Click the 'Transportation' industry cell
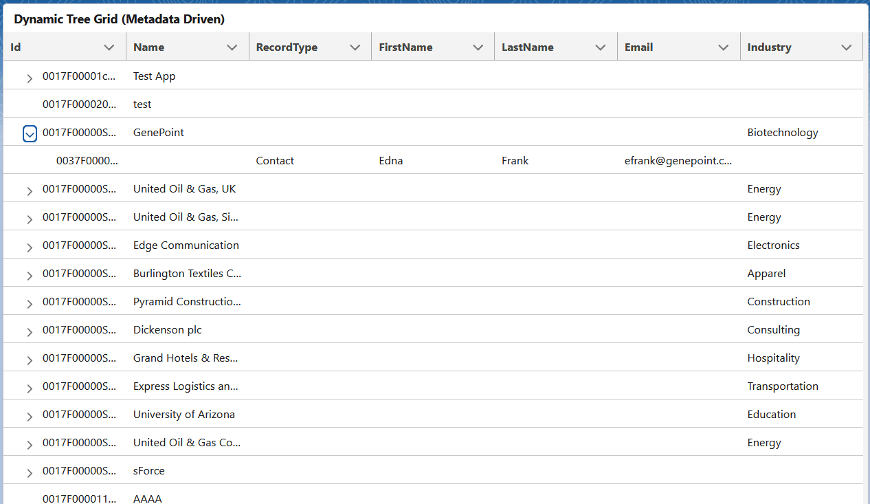The width and height of the screenshot is (870, 504). (x=783, y=386)
